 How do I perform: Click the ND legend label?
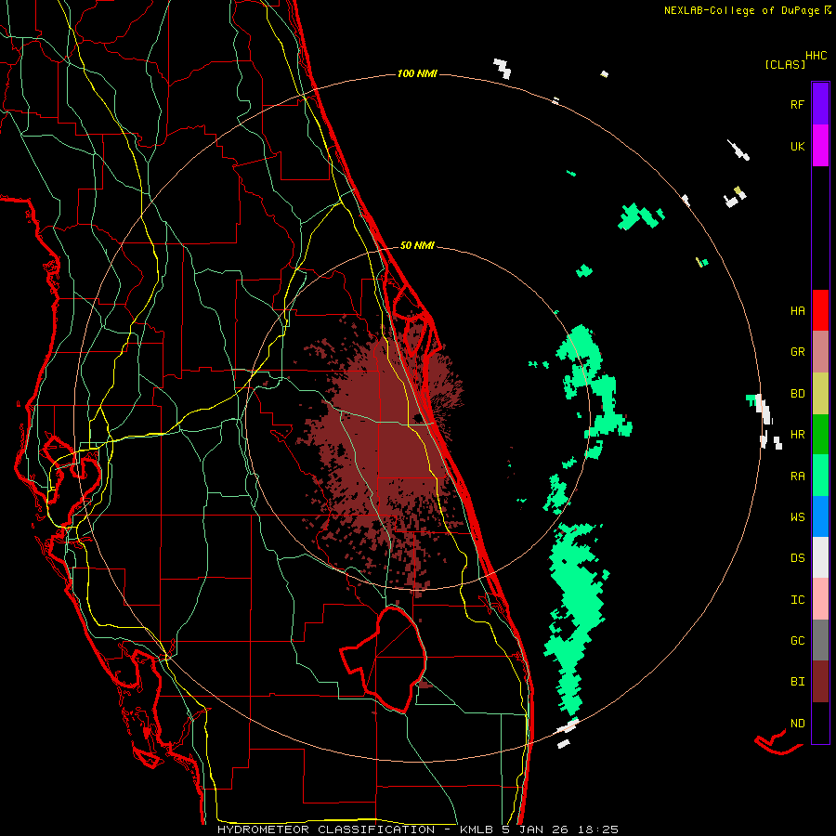point(797,724)
